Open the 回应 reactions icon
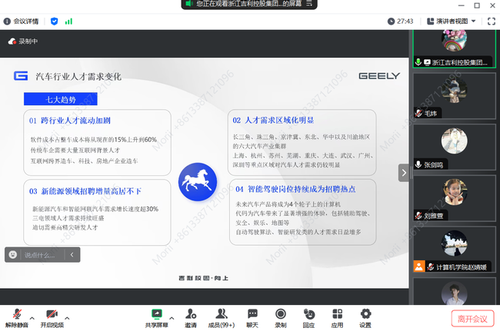 coord(308,316)
